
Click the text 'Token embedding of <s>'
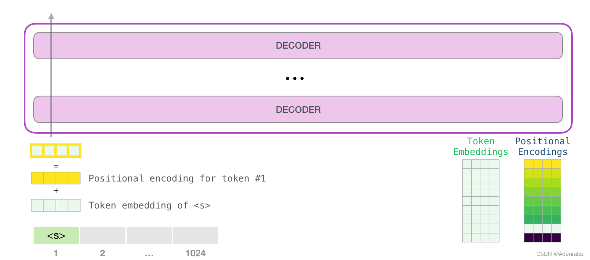150,205
